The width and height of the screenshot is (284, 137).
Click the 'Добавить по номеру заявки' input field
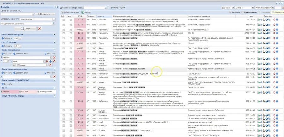pos(94,8)
